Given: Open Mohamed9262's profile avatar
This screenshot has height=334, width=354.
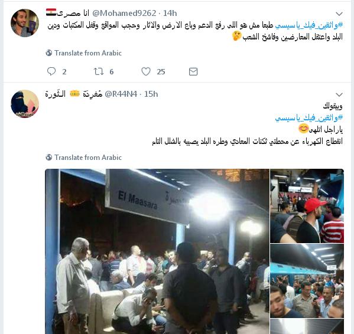Looking at the screenshot, I should [25, 23].
